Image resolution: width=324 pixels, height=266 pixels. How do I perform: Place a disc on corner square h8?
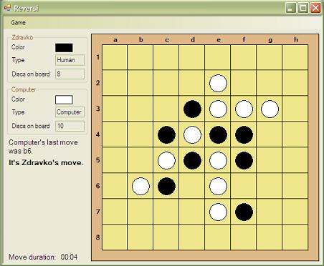(295, 237)
